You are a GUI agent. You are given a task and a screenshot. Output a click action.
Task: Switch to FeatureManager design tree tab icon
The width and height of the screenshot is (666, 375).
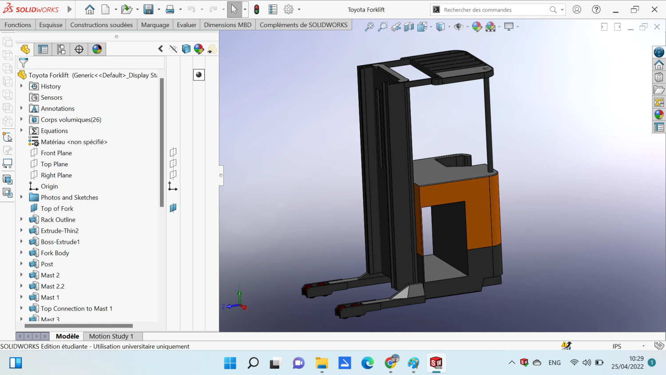(x=25, y=49)
